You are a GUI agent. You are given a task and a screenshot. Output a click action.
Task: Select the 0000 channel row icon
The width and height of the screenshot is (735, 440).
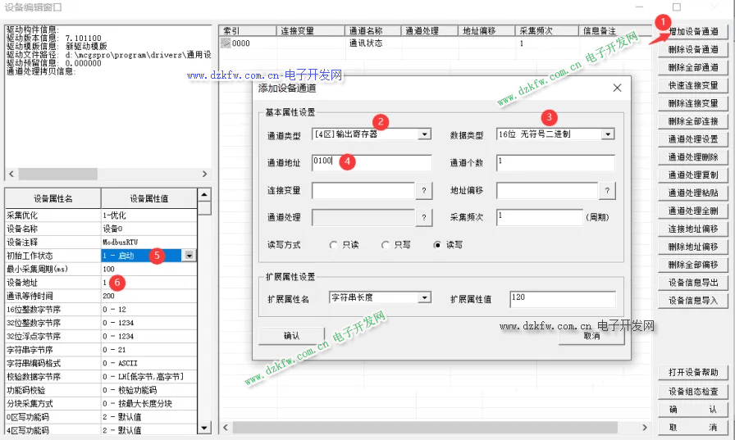[x=226, y=43]
